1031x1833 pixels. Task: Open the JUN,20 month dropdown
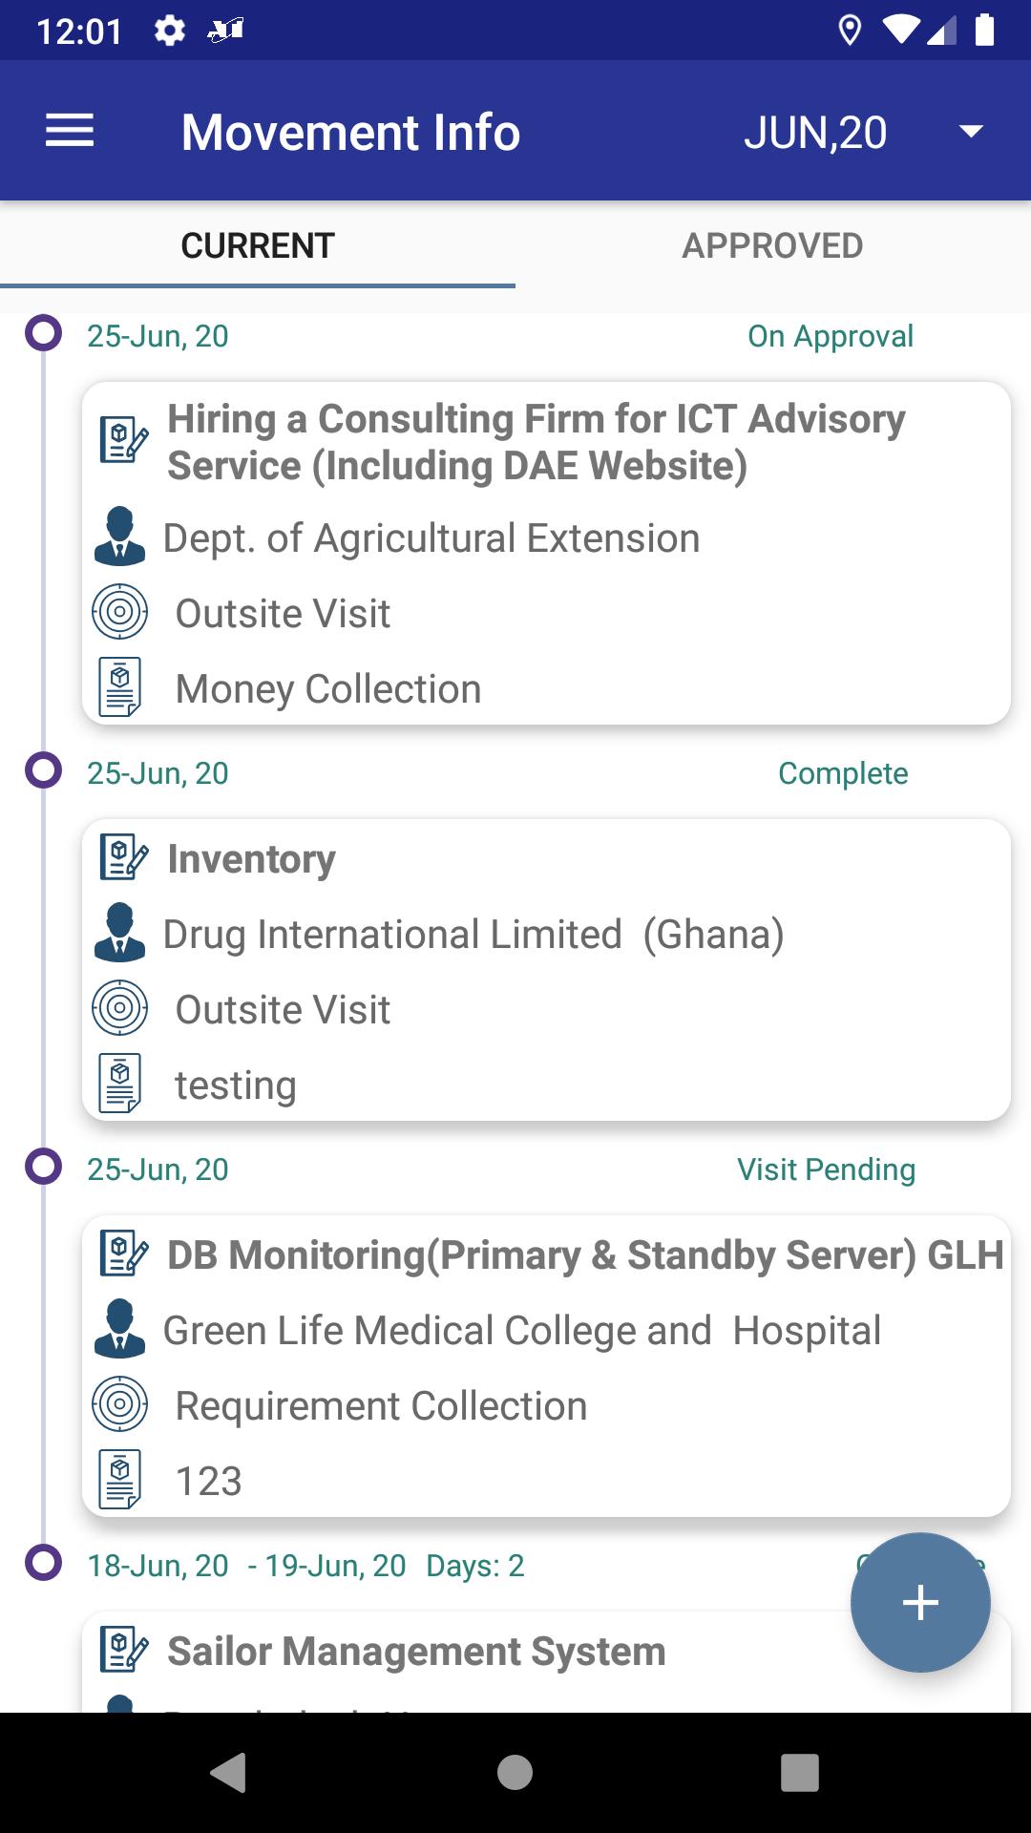[815, 132]
